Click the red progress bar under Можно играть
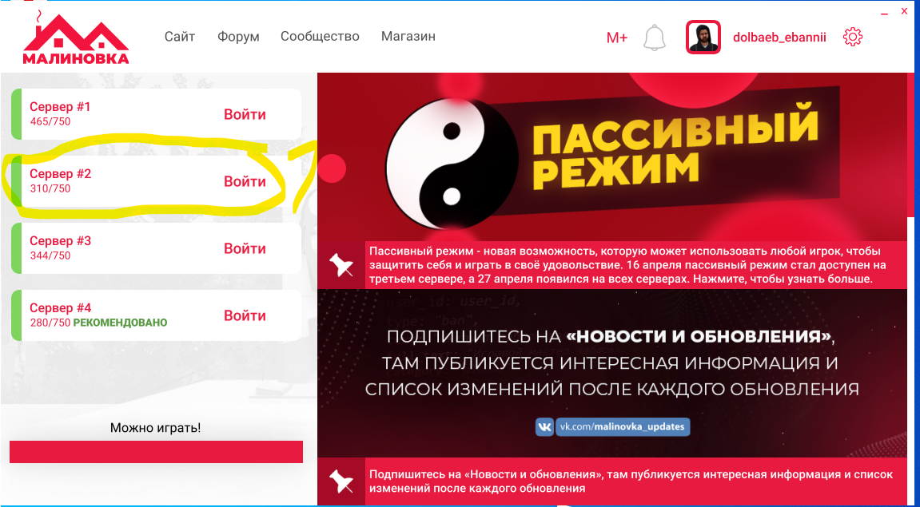Viewport: 920px width, 507px height. tap(156, 452)
